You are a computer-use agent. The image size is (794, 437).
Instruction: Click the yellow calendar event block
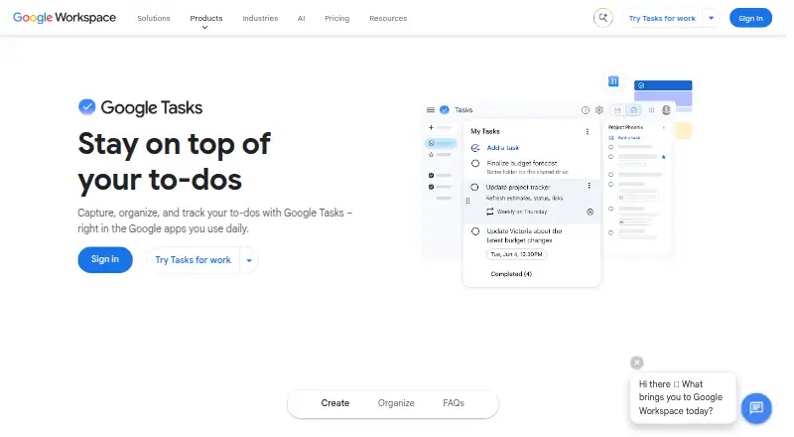(683, 130)
